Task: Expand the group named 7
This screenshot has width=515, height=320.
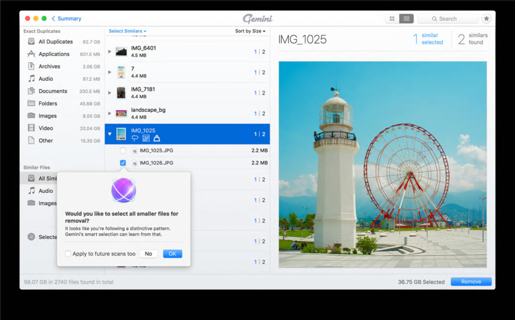Action: coord(110,72)
